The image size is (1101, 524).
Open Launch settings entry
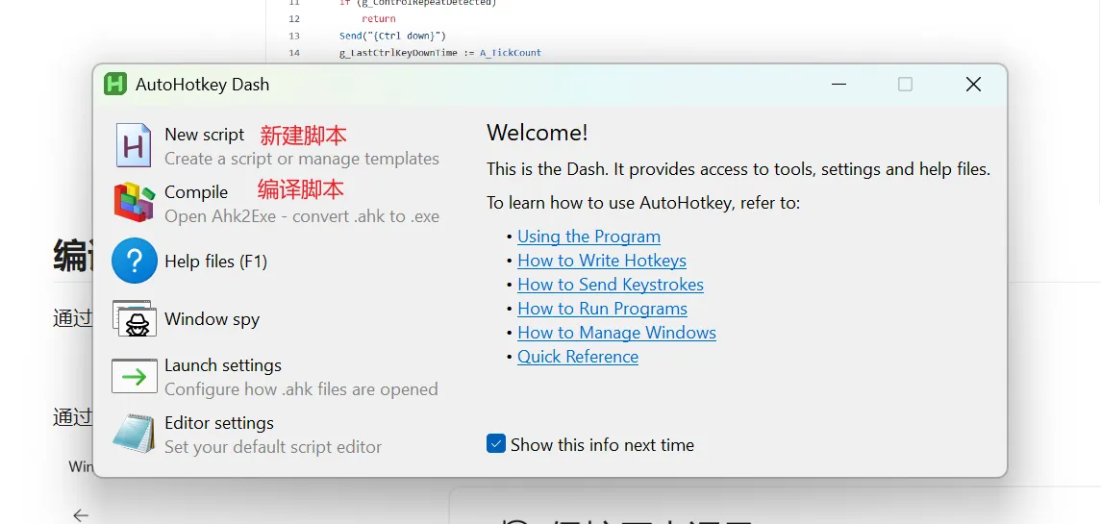(222, 365)
